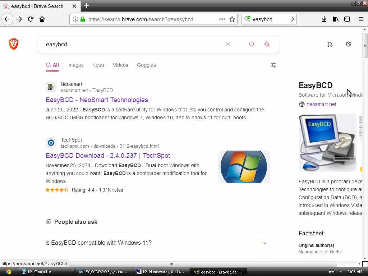
Task: Open the Library bookmarks icon
Action: (x=336, y=19)
